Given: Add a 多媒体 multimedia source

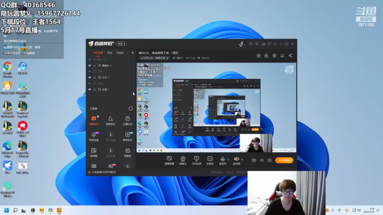Looking at the screenshot, I should tap(210, 161).
